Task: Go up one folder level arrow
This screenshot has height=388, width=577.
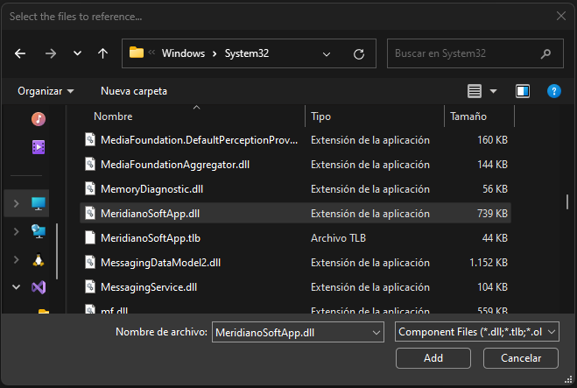Action: click(102, 53)
